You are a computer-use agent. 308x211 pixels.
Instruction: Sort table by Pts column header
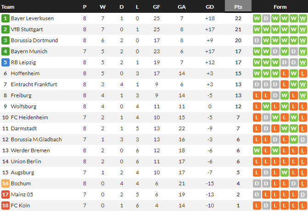pyautogui.click(x=238, y=7)
